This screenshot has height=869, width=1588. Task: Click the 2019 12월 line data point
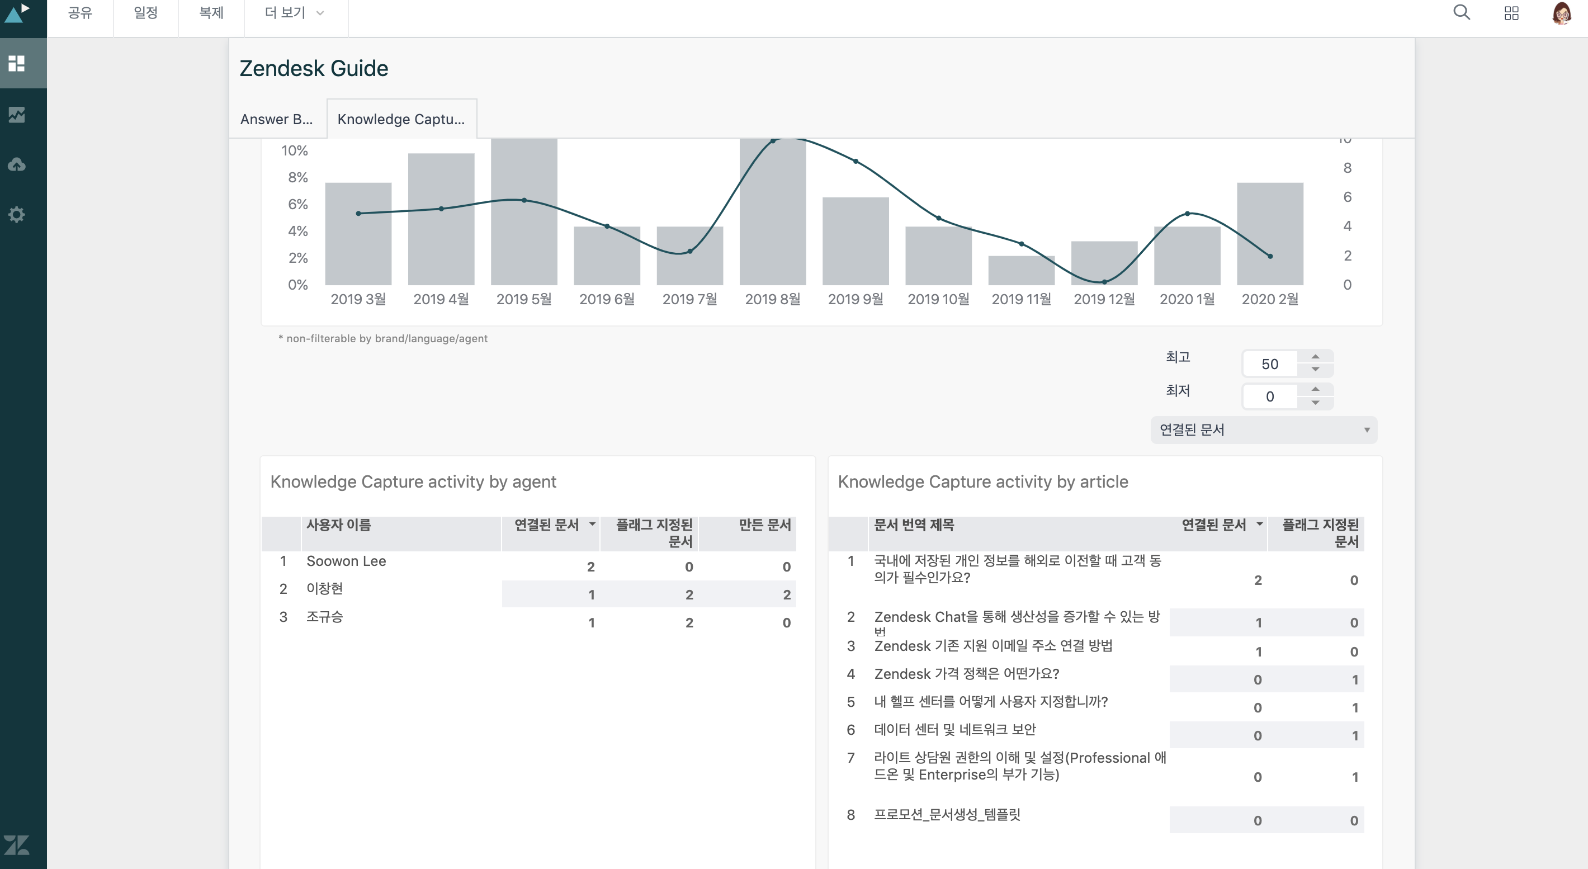(x=1104, y=282)
